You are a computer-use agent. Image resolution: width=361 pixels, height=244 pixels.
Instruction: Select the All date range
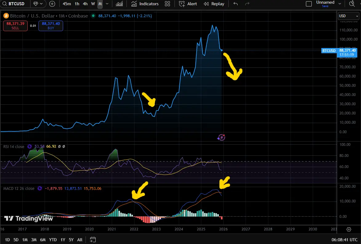coord(80,240)
